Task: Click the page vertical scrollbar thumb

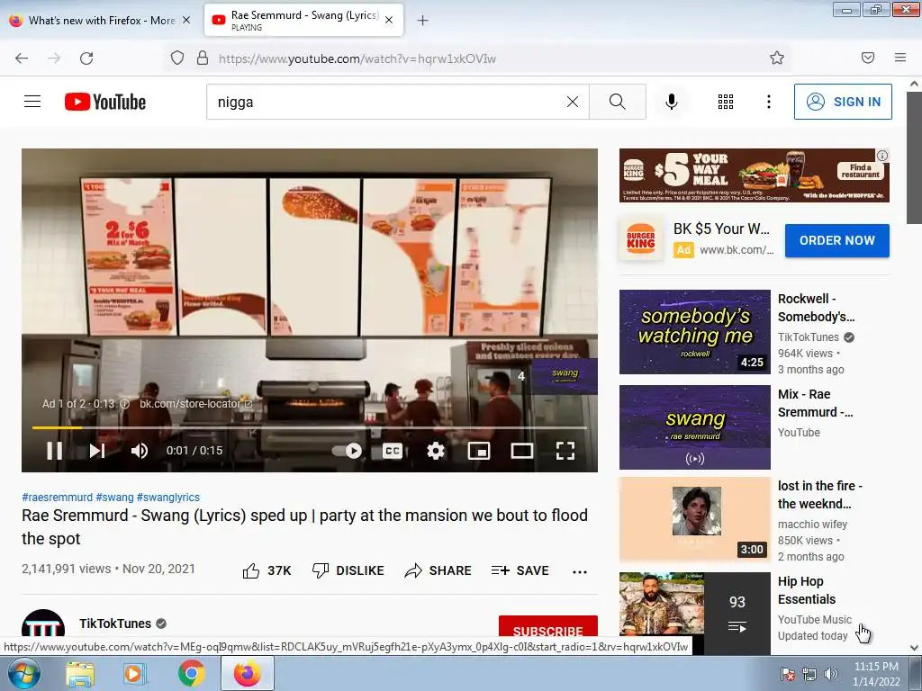Action: pyautogui.click(x=915, y=157)
